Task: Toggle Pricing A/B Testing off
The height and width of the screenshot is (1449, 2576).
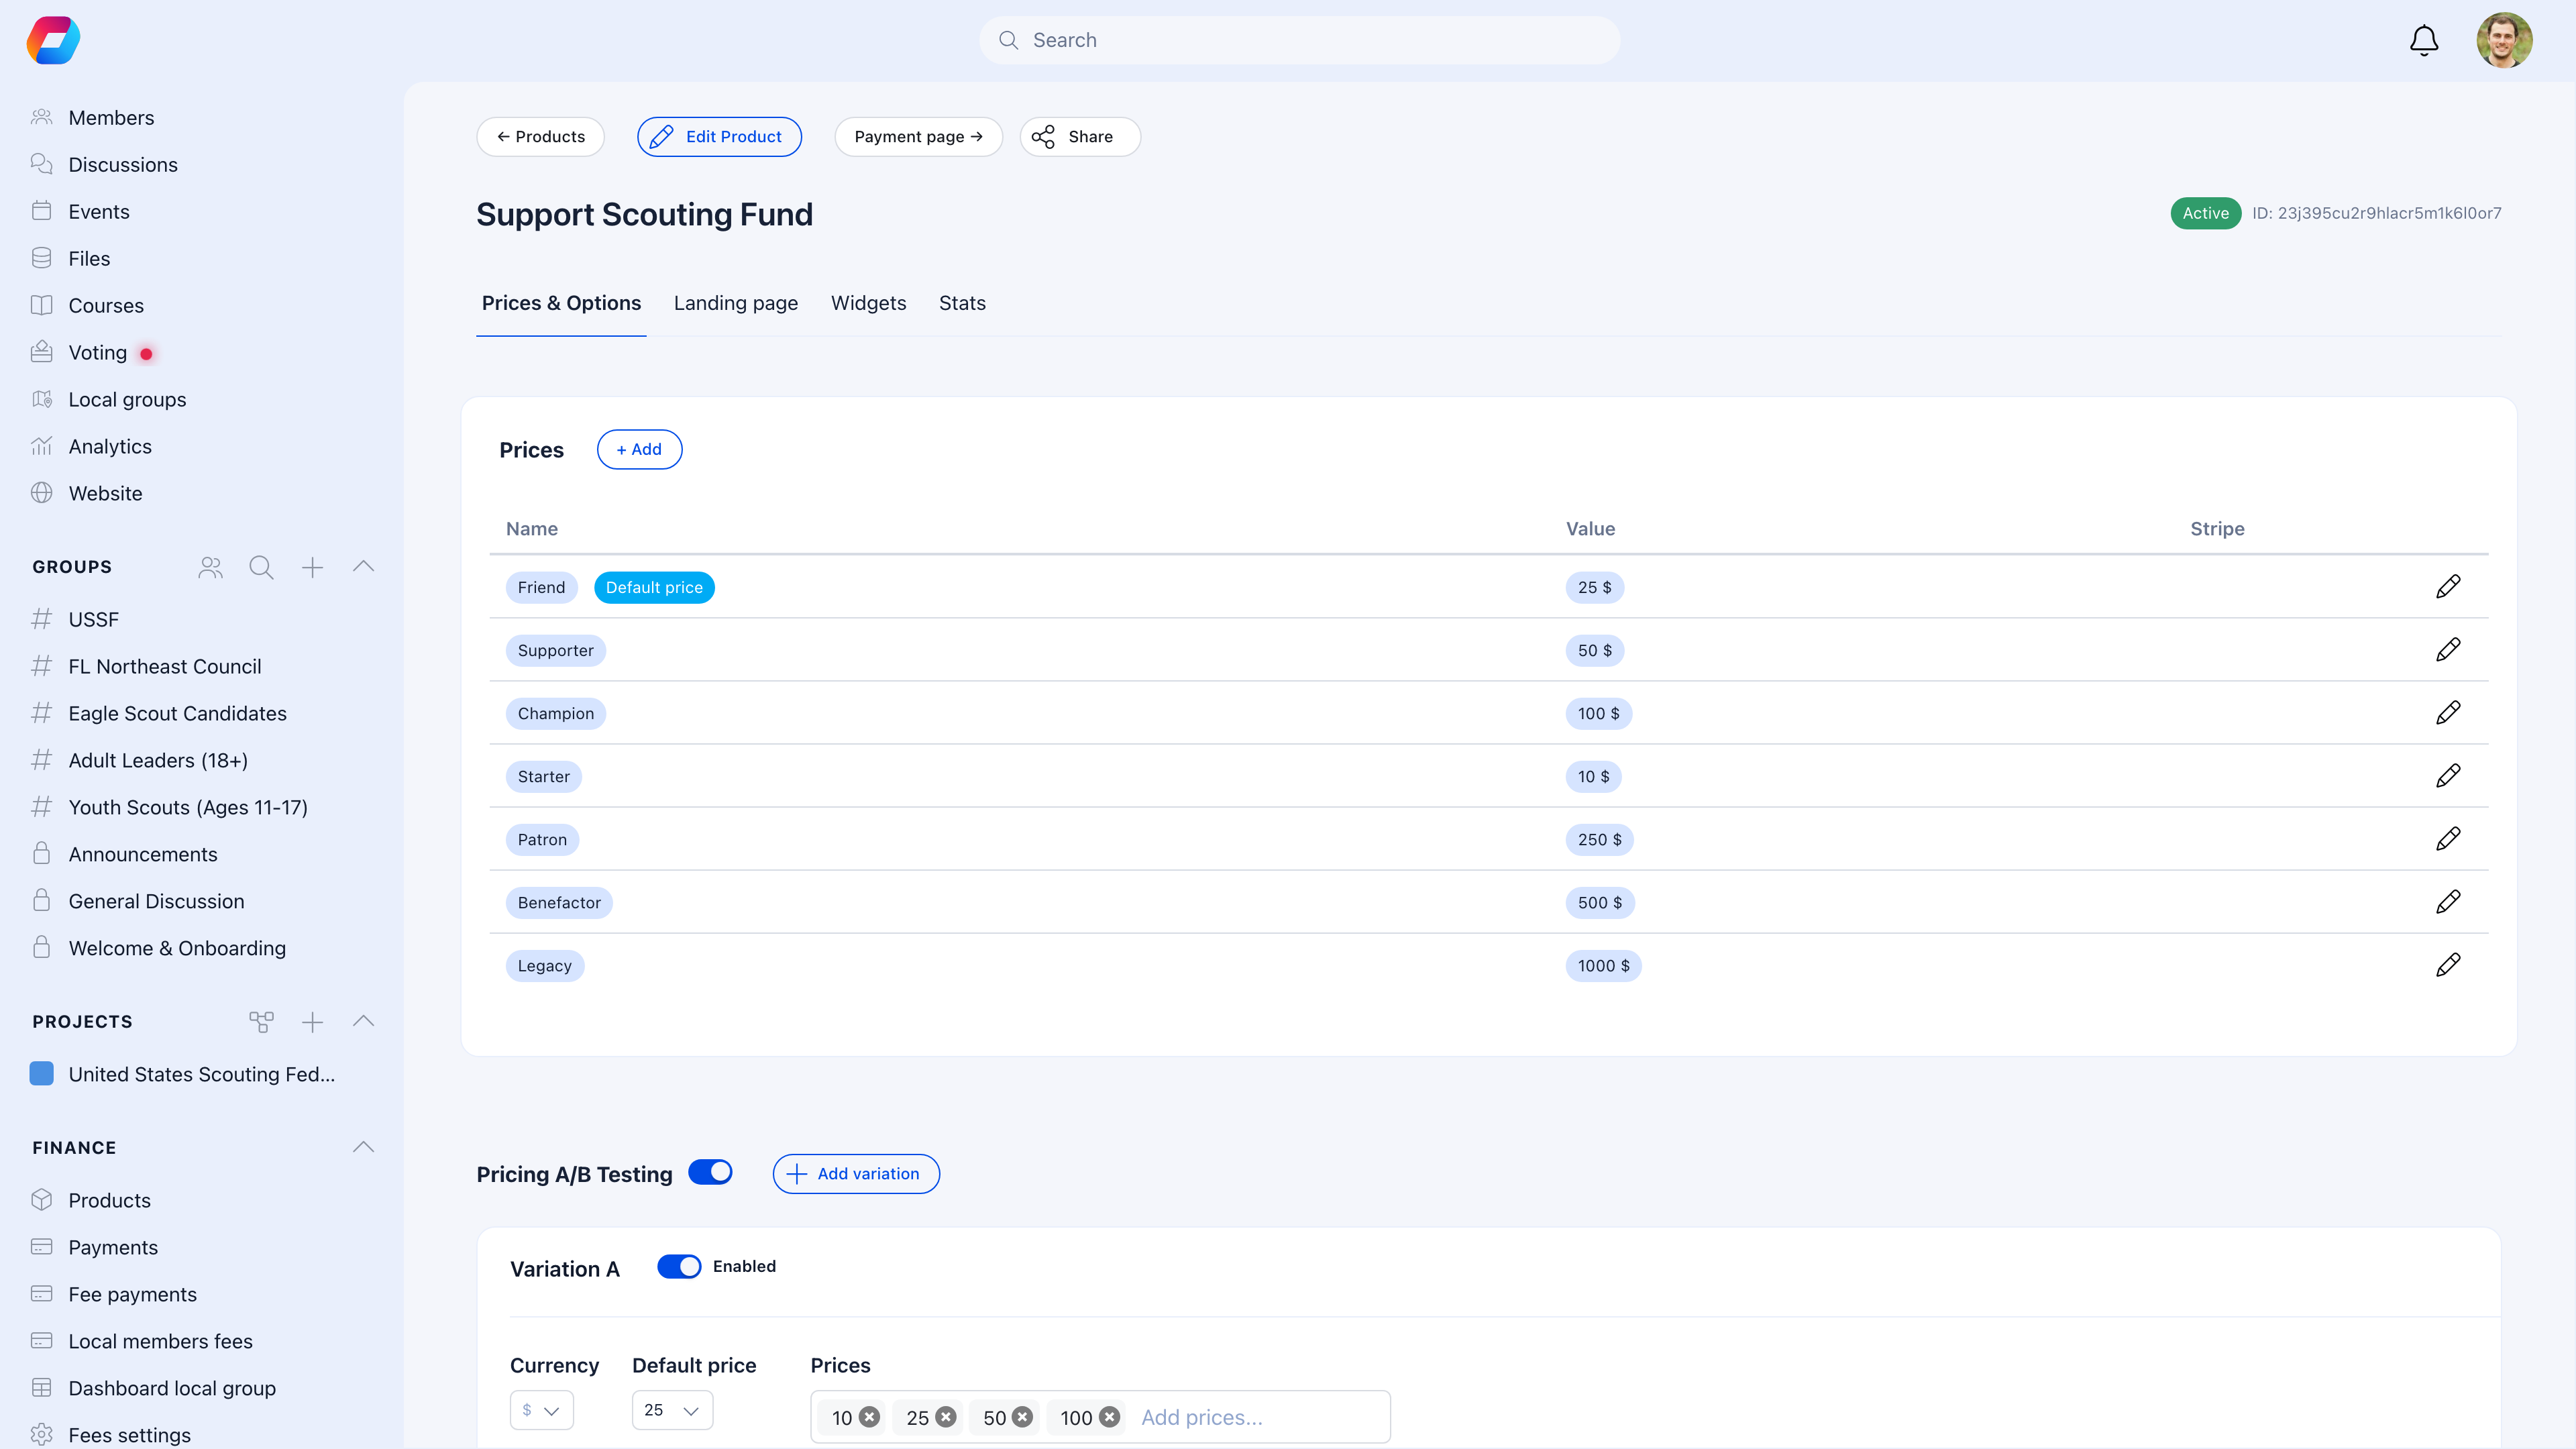Action: pyautogui.click(x=710, y=1172)
